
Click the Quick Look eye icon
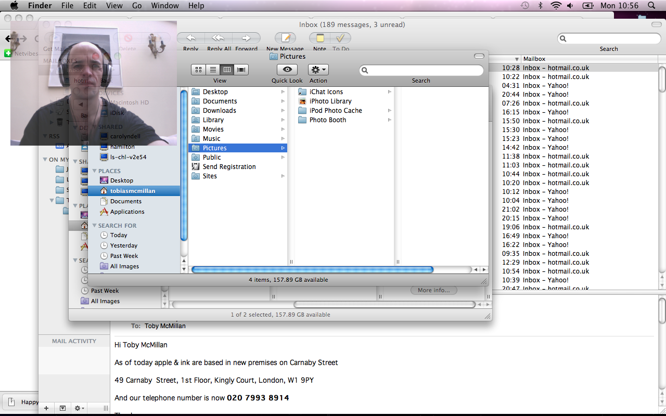pyautogui.click(x=287, y=70)
